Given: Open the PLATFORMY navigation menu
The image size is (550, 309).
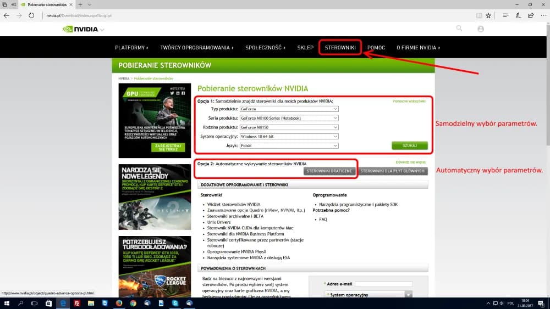Looking at the screenshot, I should (x=131, y=48).
